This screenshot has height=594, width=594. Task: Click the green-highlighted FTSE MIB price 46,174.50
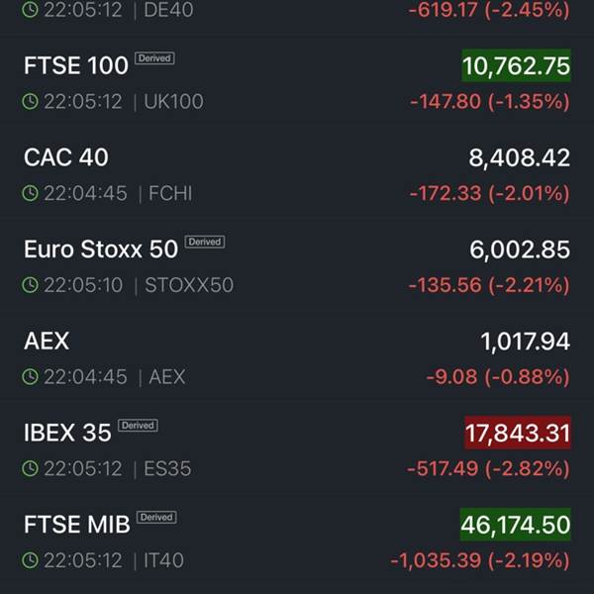pyautogui.click(x=516, y=525)
